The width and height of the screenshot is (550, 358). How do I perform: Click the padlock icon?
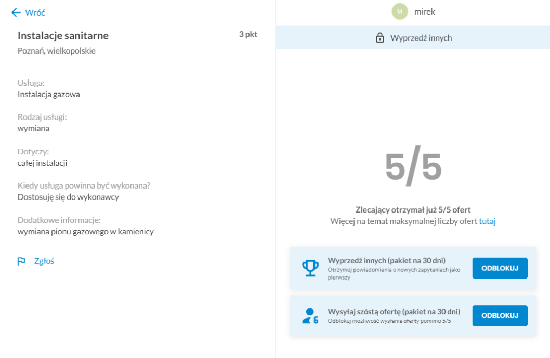(x=380, y=37)
